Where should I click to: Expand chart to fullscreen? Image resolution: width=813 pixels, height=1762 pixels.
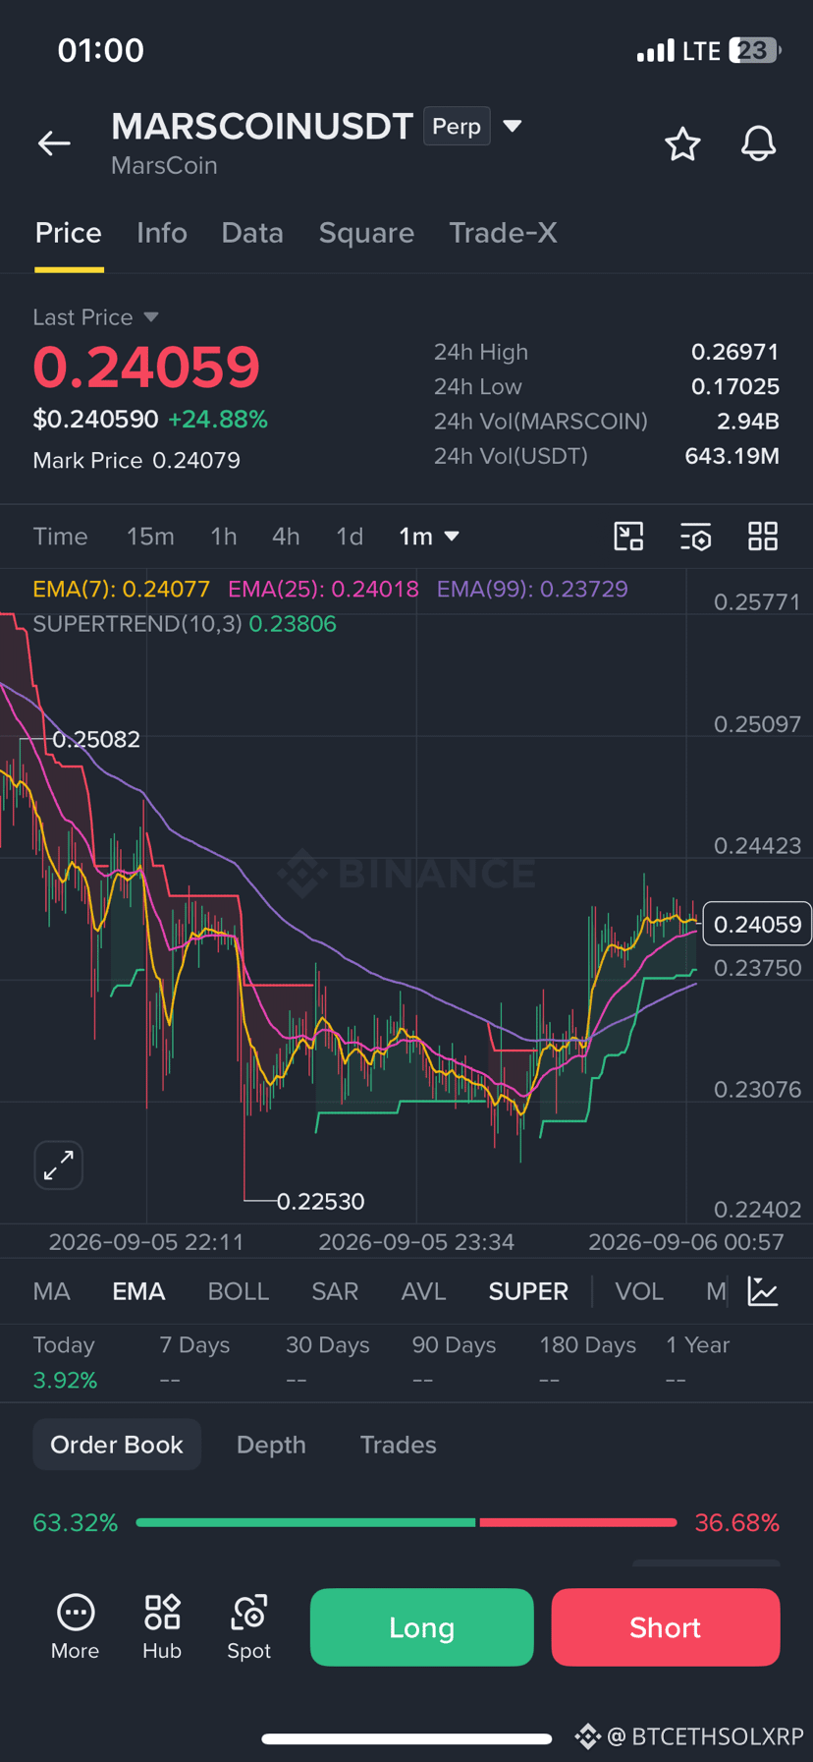pyautogui.click(x=59, y=1165)
